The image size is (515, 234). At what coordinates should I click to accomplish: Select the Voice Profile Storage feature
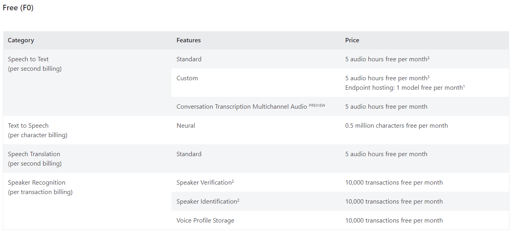pyautogui.click(x=205, y=221)
